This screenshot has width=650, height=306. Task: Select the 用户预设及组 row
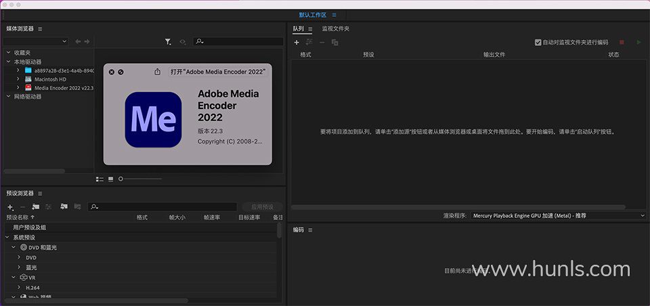point(140,227)
